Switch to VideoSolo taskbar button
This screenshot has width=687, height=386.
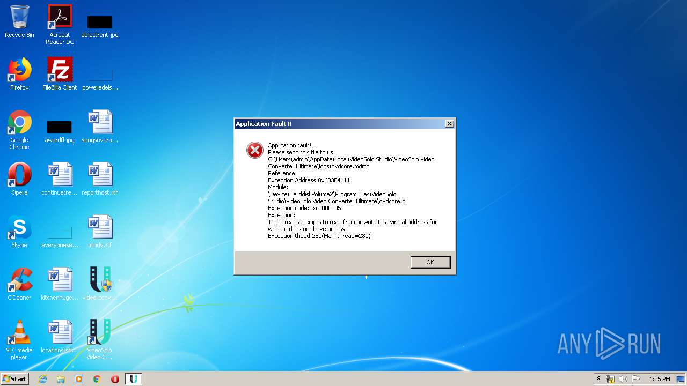click(x=134, y=379)
